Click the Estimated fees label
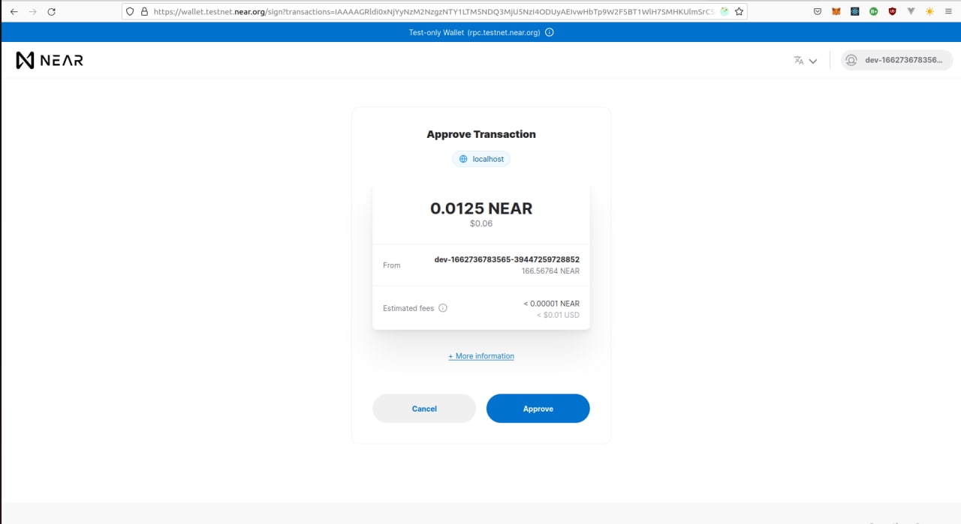The image size is (961, 524). point(408,308)
